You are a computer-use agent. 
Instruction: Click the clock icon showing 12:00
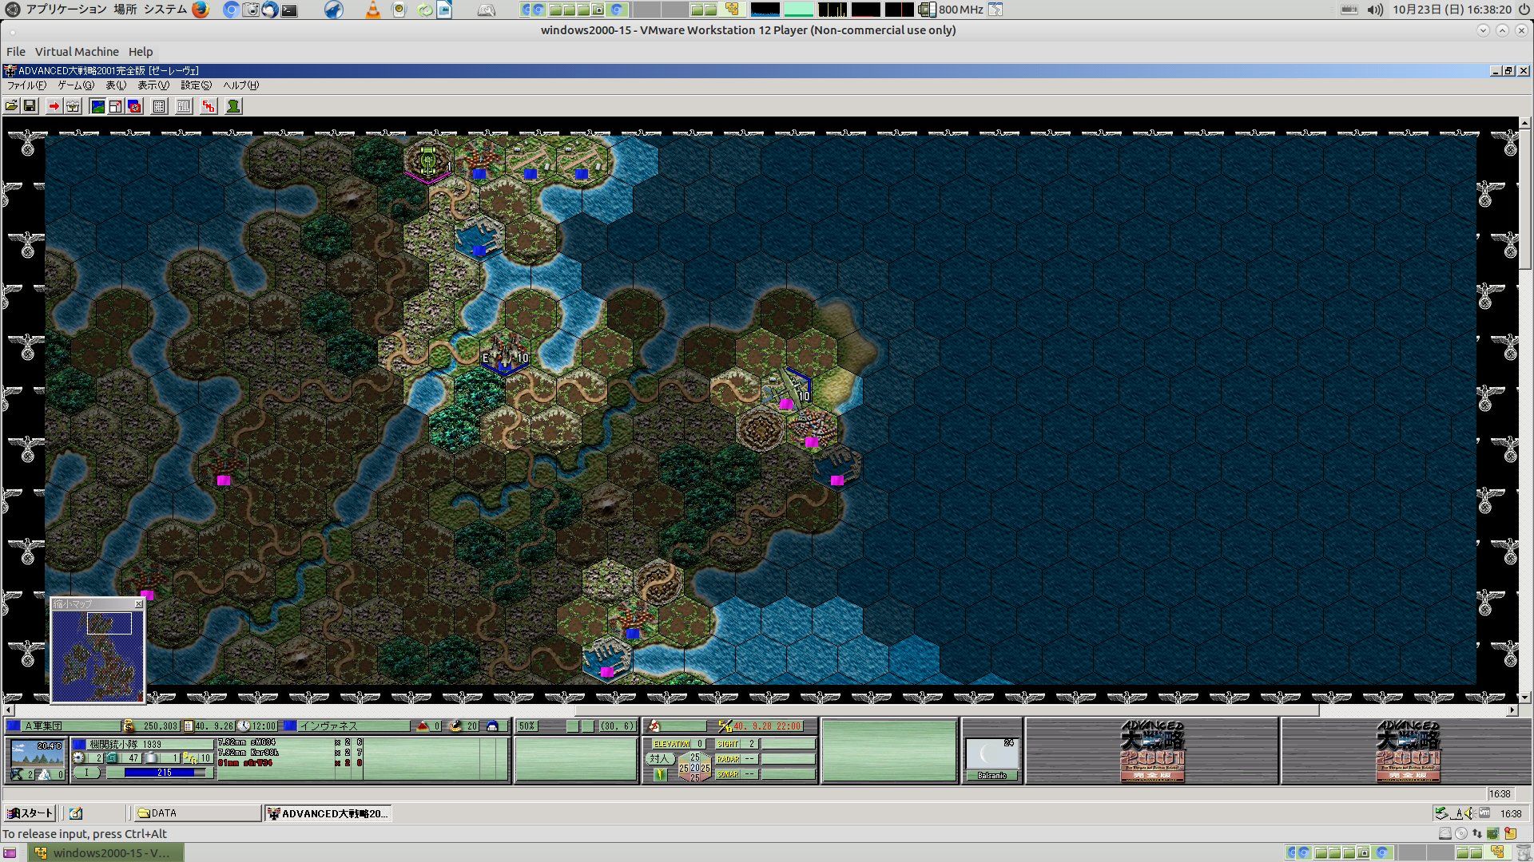pos(244,726)
